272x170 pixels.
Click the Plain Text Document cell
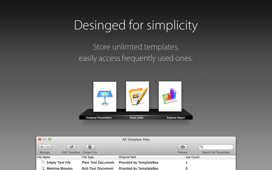pos(98,163)
